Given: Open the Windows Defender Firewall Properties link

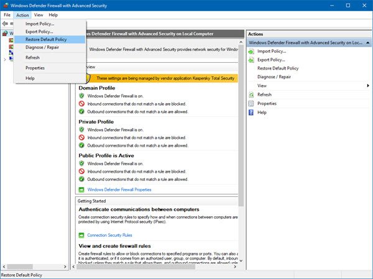Looking at the screenshot, I should (119, 190).
